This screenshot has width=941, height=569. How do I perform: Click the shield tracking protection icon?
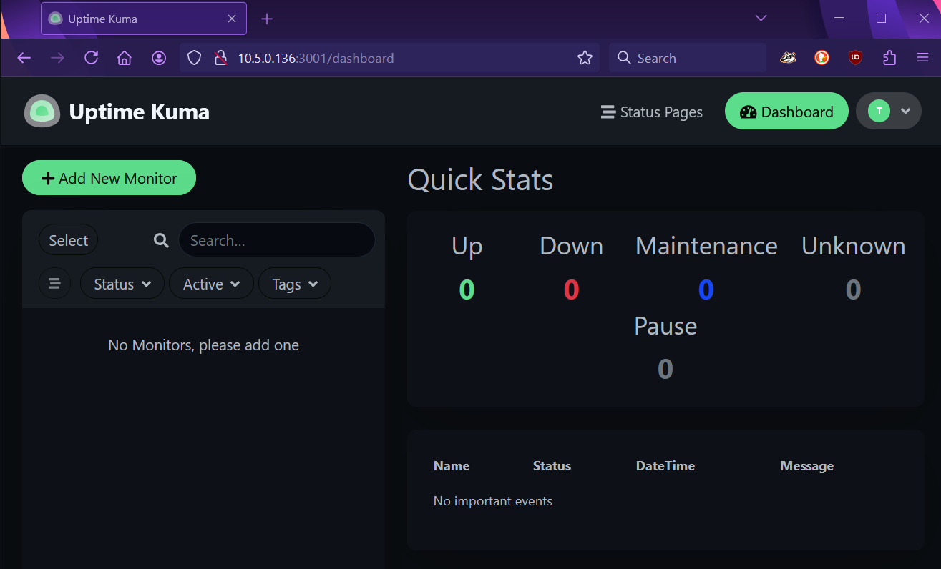coord(194,59)
